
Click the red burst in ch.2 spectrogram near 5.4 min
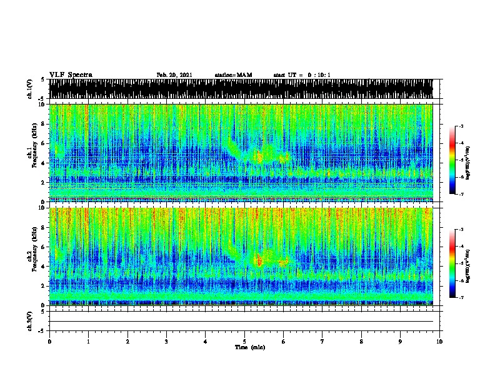[259, 261]
